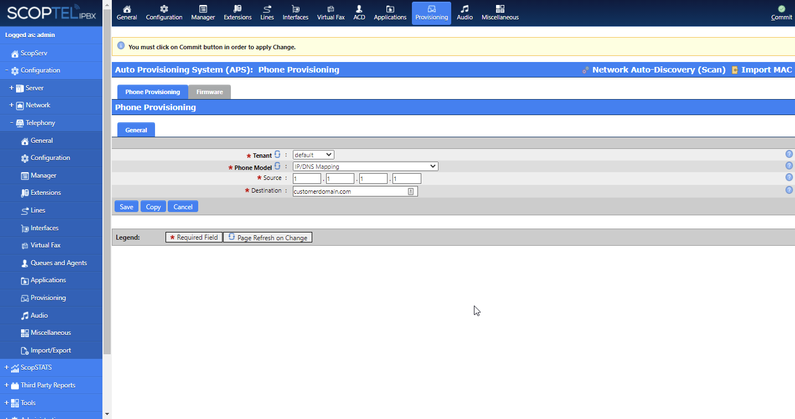
Task: Select the General tab under Phone Provisioning
Action: coord(136,130)
